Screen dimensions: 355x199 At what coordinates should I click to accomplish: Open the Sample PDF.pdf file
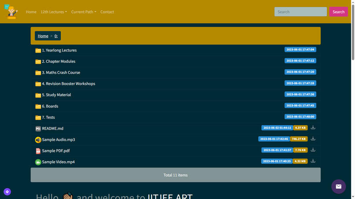coord(55,151)
